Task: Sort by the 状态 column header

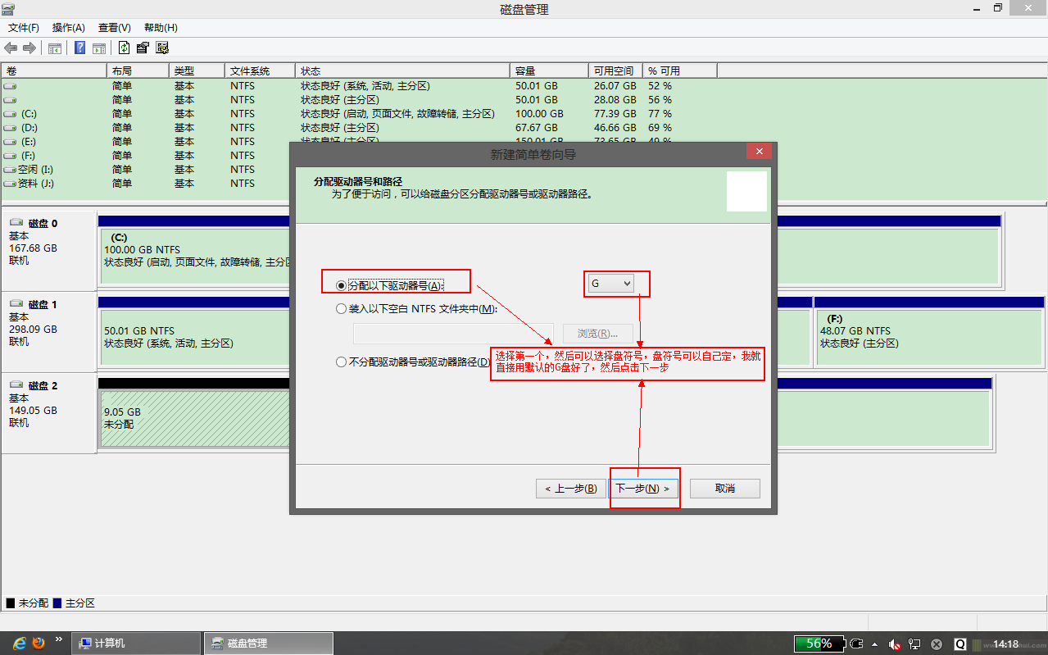Action: pyautogui.click(x=402, y=71)
